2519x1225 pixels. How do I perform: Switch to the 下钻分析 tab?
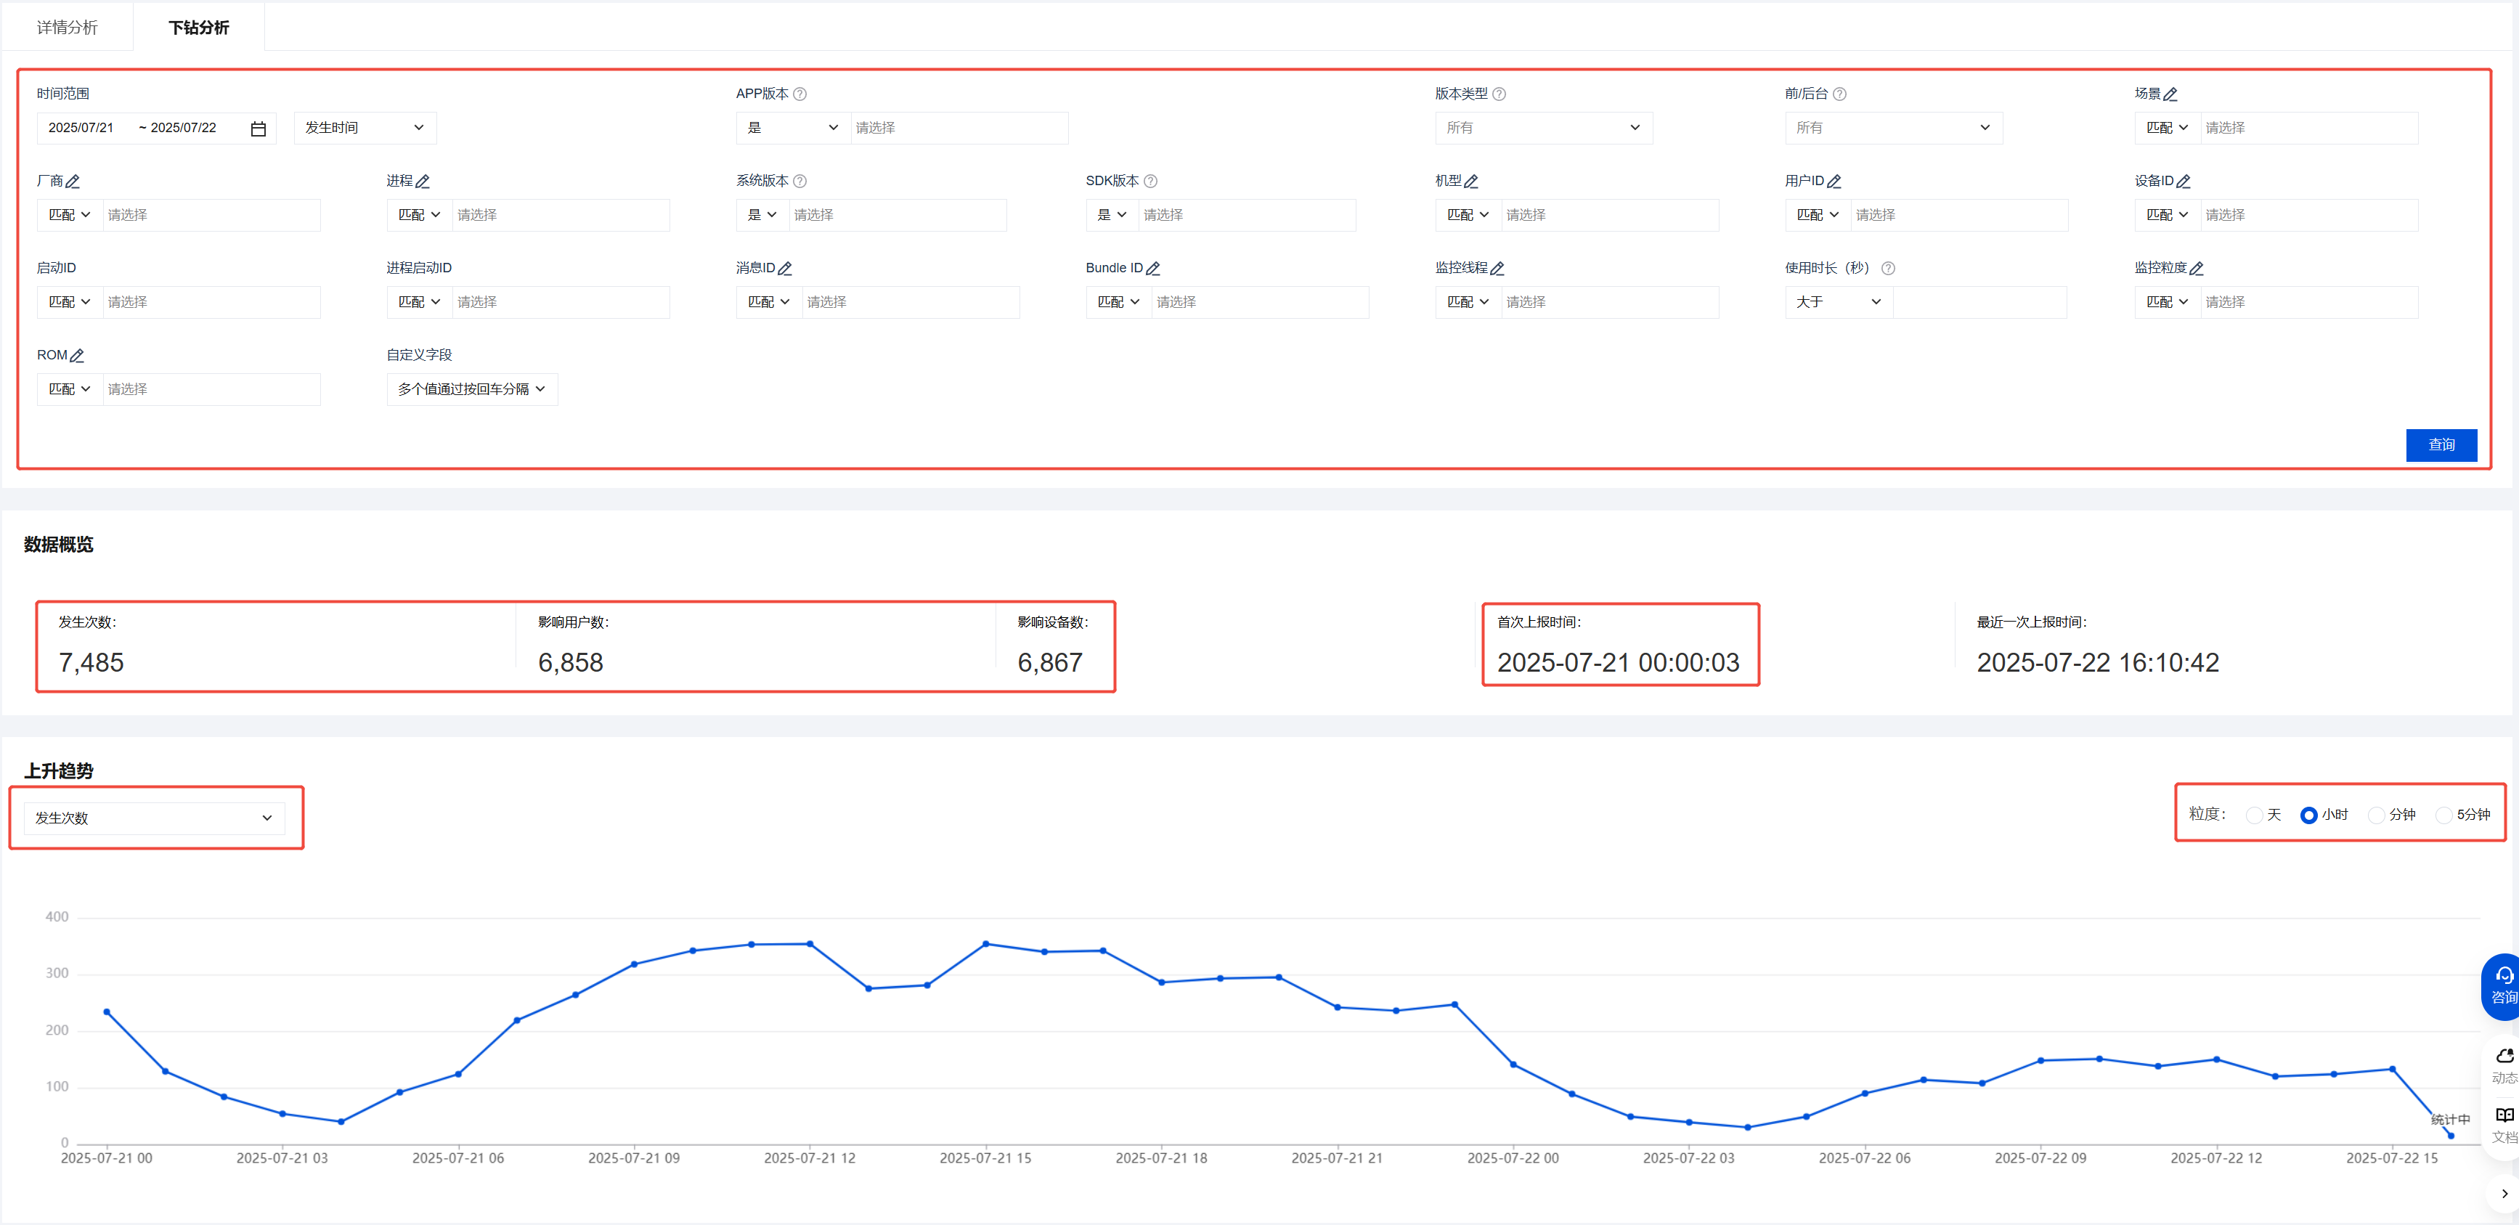[198, 28]
